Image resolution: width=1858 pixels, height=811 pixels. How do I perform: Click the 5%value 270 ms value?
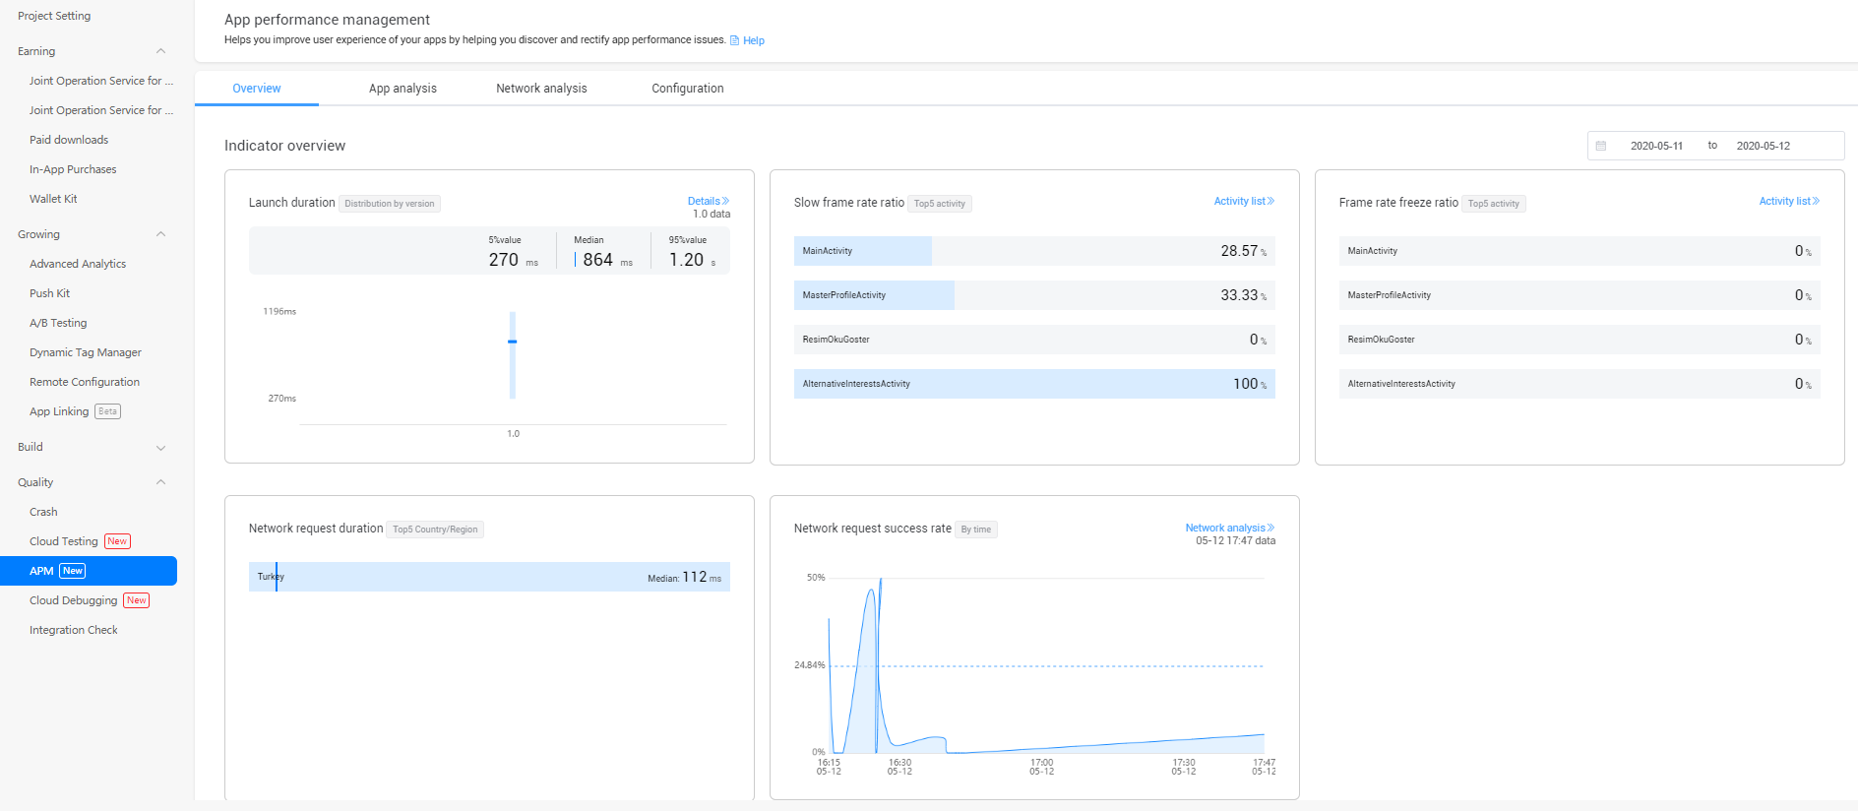point(514,260)
